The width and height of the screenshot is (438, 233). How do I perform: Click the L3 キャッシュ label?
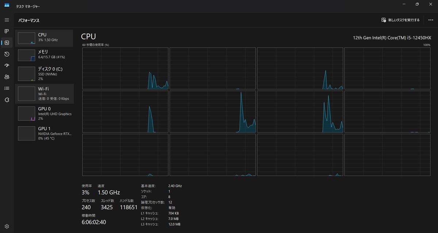150,224
